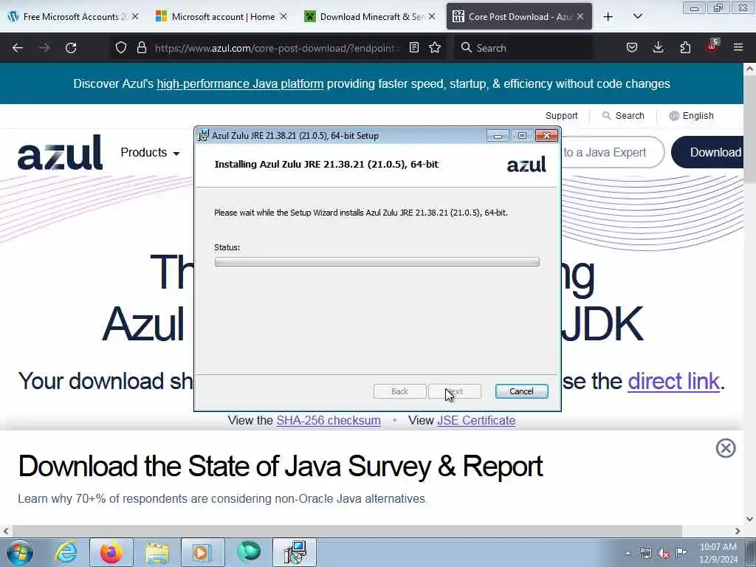Click the muted volume tray icon
This screenshot has height=567, width=756.
click(664, 554)
